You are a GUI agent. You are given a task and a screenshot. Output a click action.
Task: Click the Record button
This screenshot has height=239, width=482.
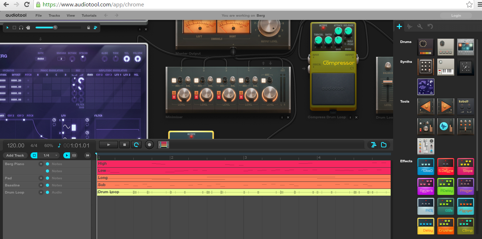149,145
